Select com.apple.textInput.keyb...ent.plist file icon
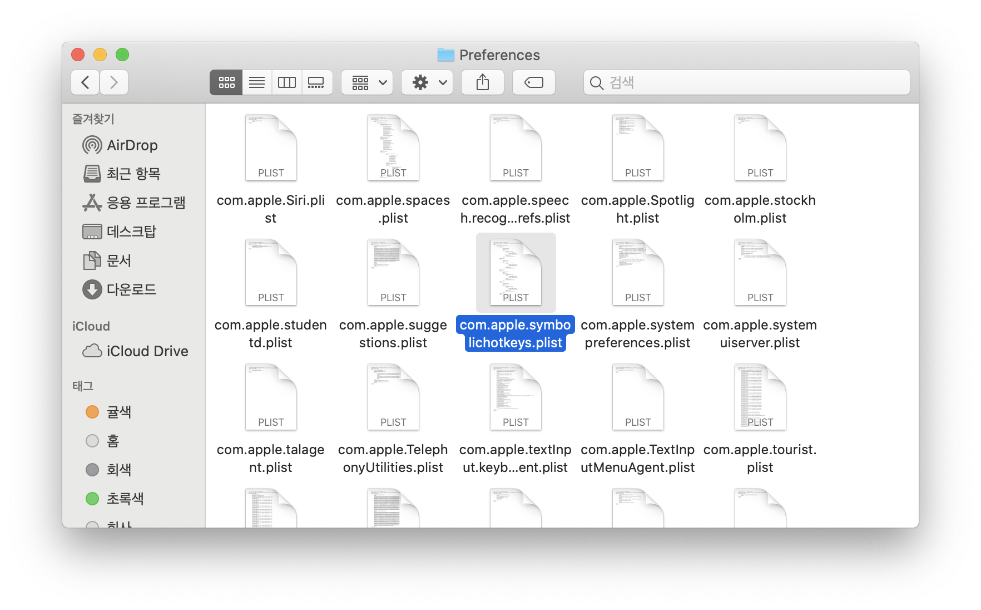The image size is (981, 610). (516, 397)
